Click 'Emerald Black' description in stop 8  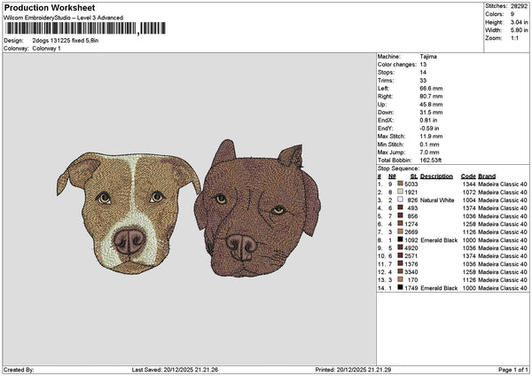tap(439, 240)
